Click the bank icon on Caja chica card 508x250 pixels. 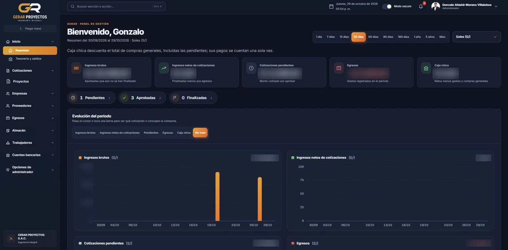[426, 68]
